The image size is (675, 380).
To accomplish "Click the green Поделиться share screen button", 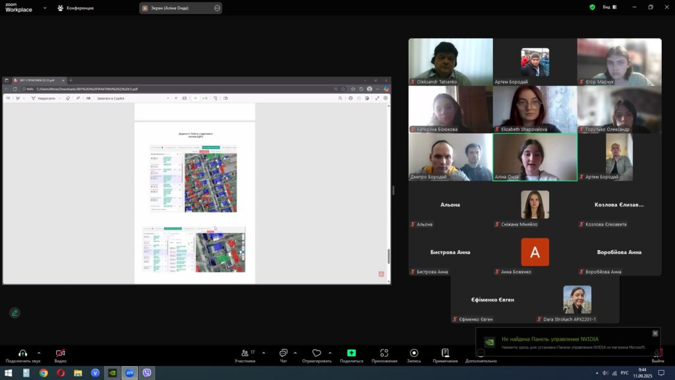I will (351, 356).
